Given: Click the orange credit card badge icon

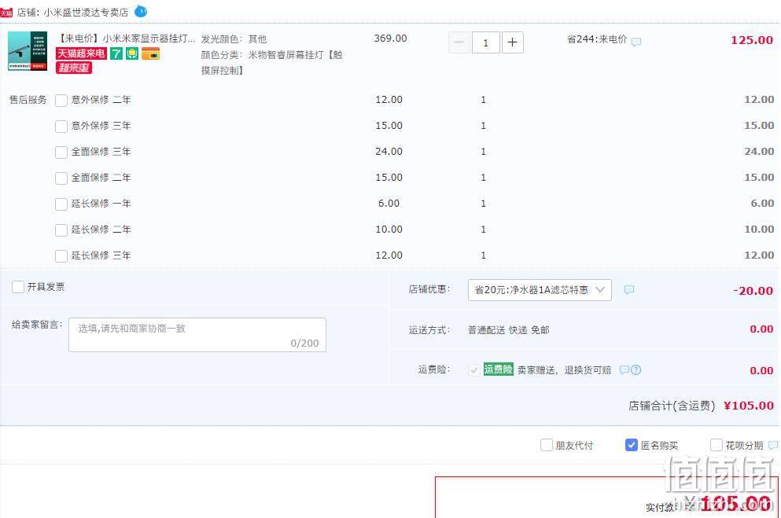Looking at the screenshot, I should point(150,53).
